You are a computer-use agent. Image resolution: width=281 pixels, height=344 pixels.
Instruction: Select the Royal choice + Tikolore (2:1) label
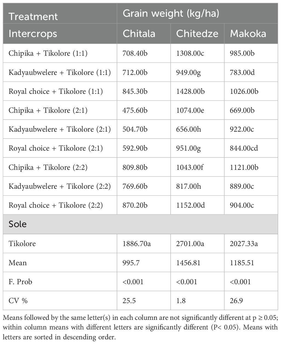tap(56, 148)
